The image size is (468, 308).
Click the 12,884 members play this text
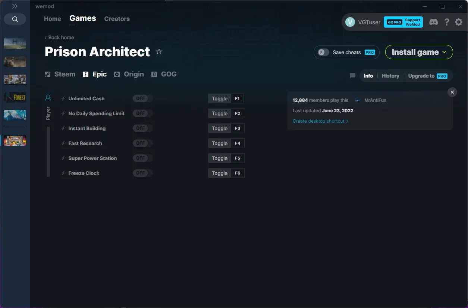320,100
